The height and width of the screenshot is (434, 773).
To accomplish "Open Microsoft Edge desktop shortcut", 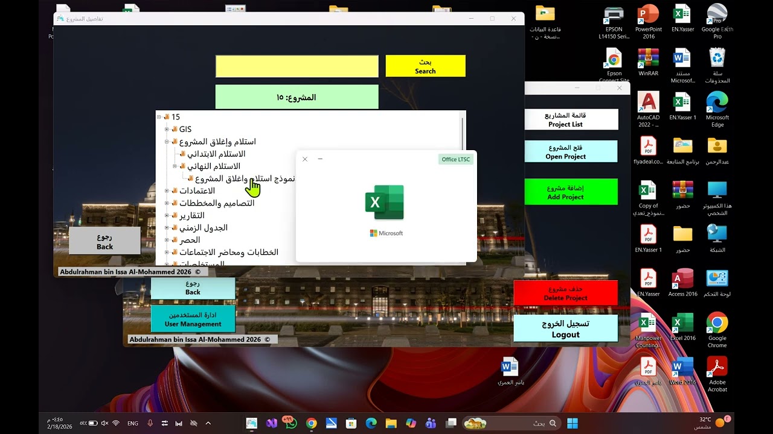I will [717, 110].
